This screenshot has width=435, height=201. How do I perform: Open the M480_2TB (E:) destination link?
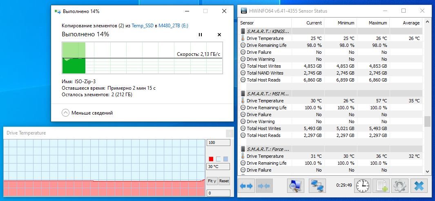(174, 26)
